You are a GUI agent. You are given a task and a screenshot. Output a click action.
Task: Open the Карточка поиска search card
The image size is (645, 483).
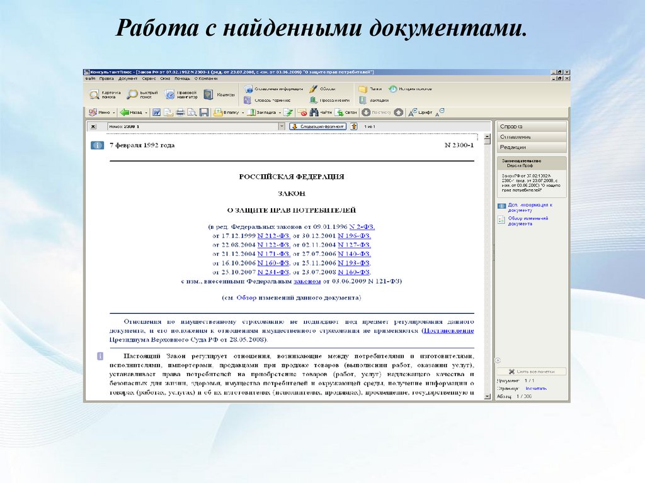[105, 95]
